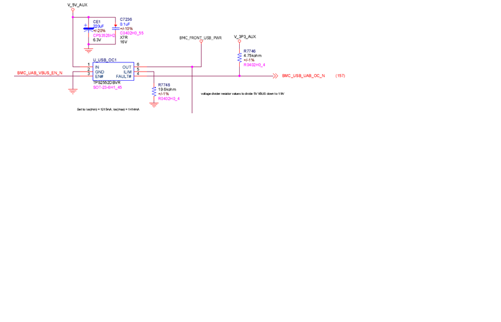Click pin number 1 of U_USB_OC1
Image resolution: width=501 pixels, height=322 pixels.
pyautogui.click(x=89, y=65)
